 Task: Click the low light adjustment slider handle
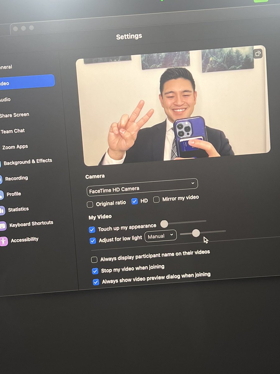click(x=196, y=233)
